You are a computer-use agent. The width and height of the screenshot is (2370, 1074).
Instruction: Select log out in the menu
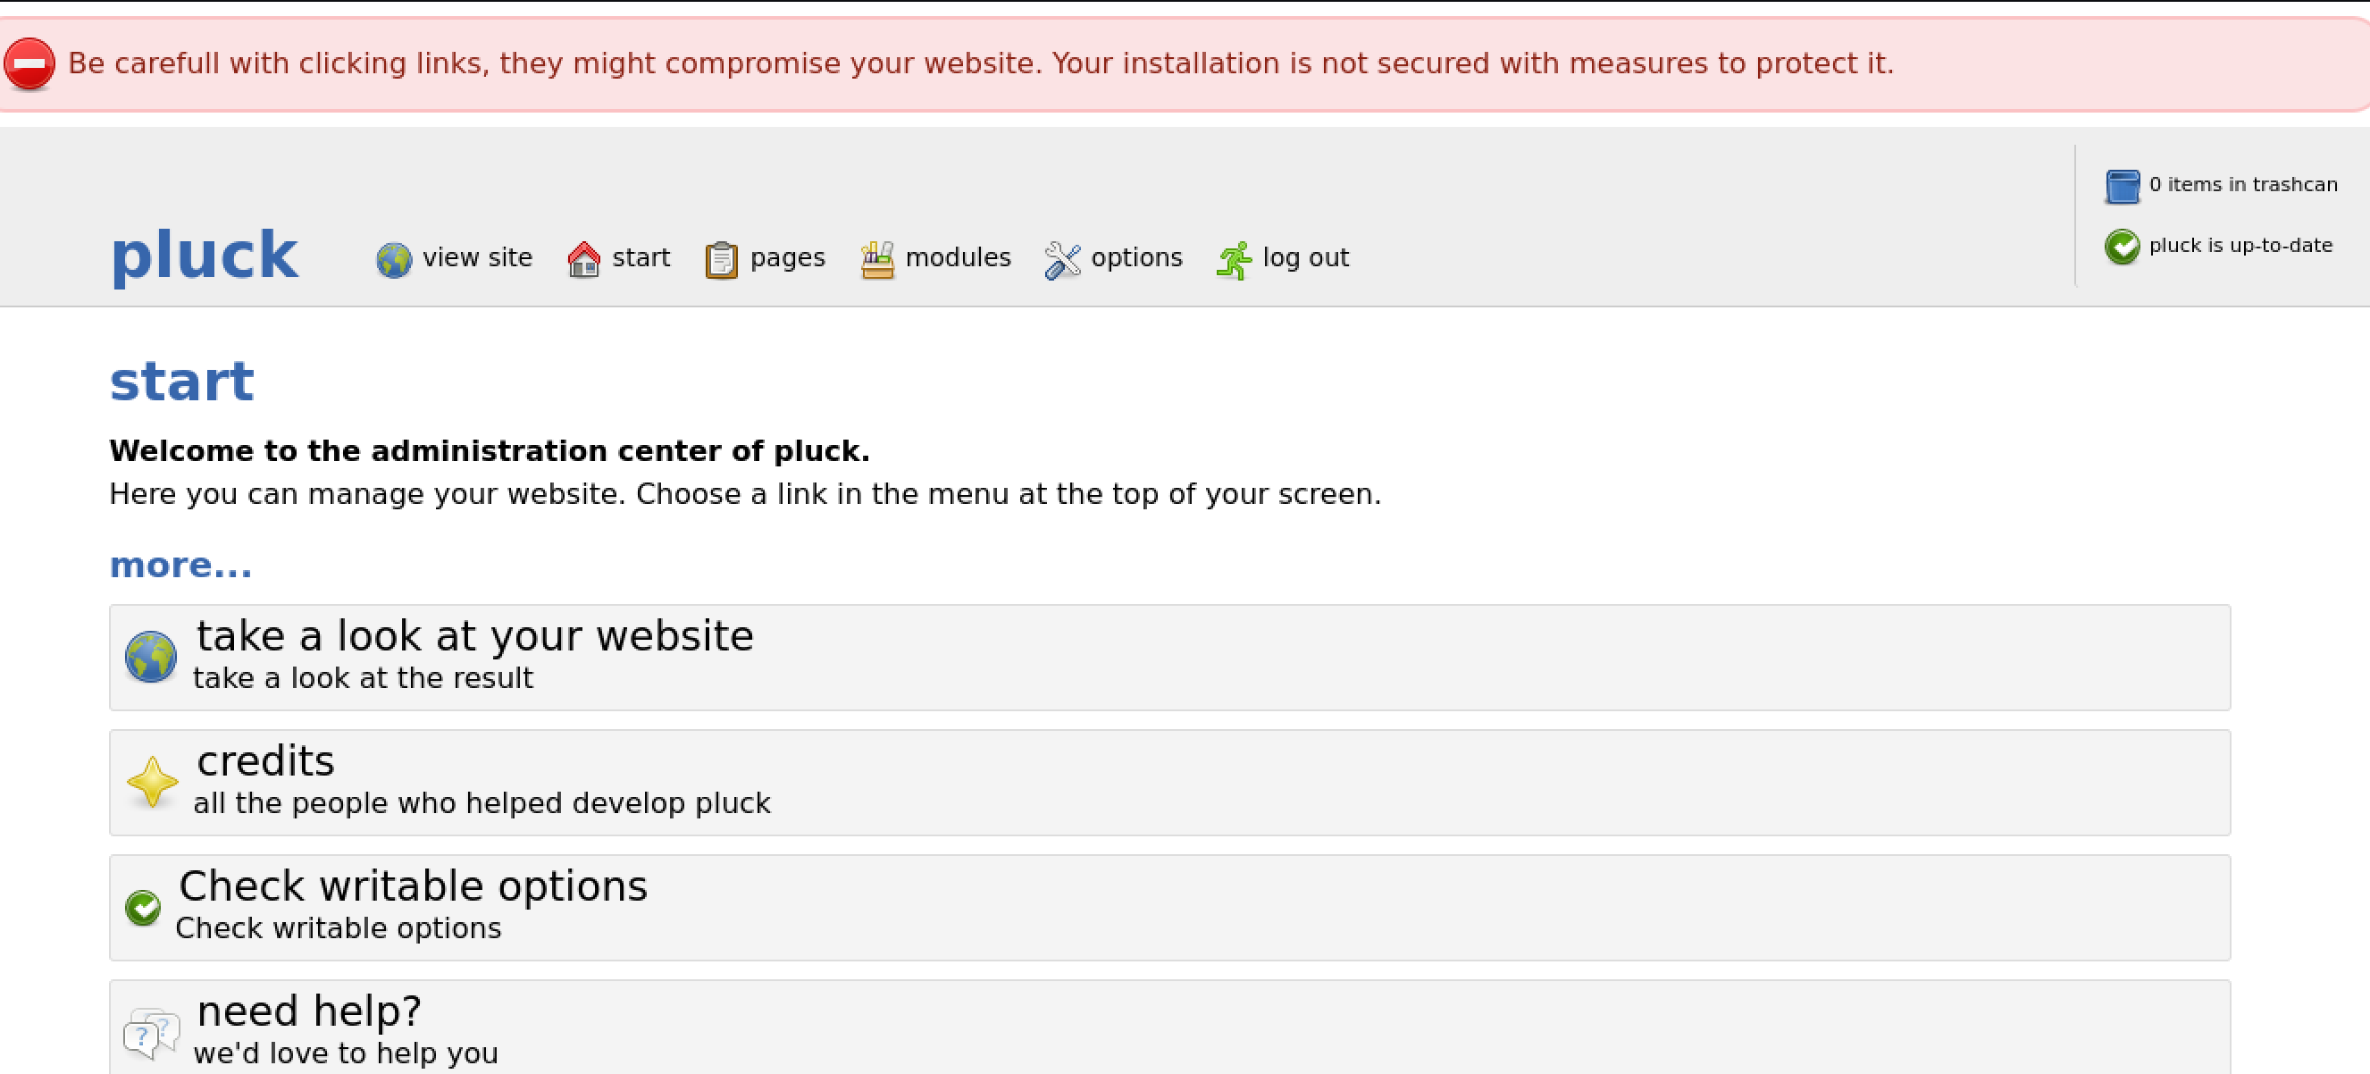[x=1305, y=257]
